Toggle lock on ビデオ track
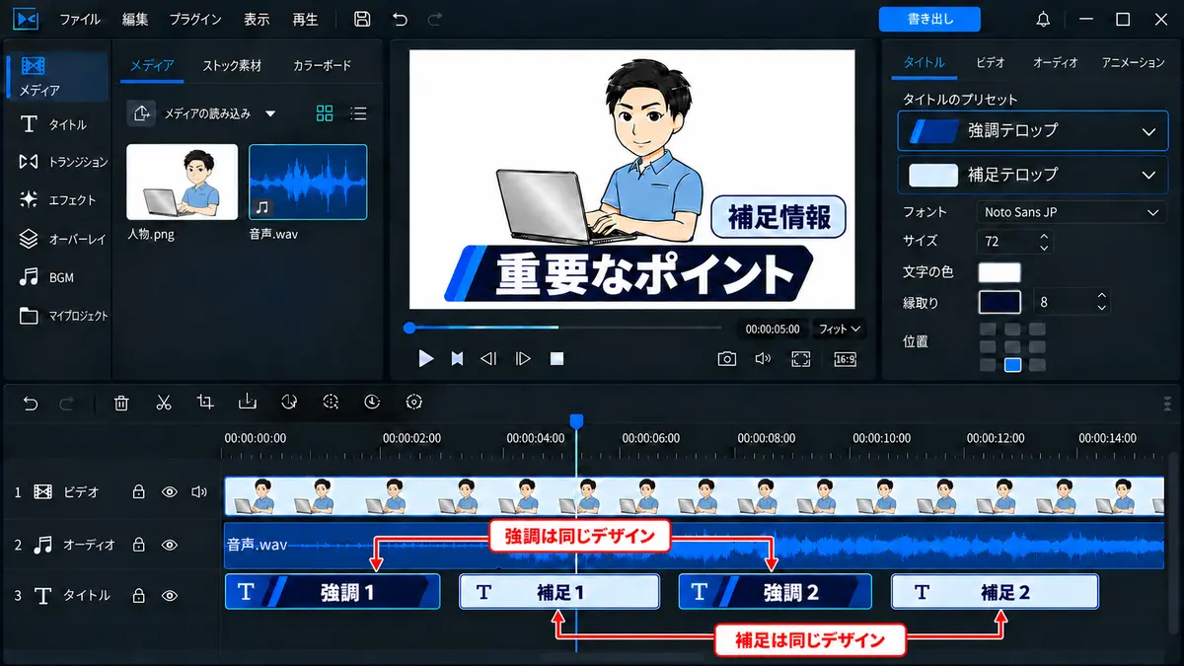This screenshot has height=666, width=1184. pyautogui.click(x=139, y=491)
